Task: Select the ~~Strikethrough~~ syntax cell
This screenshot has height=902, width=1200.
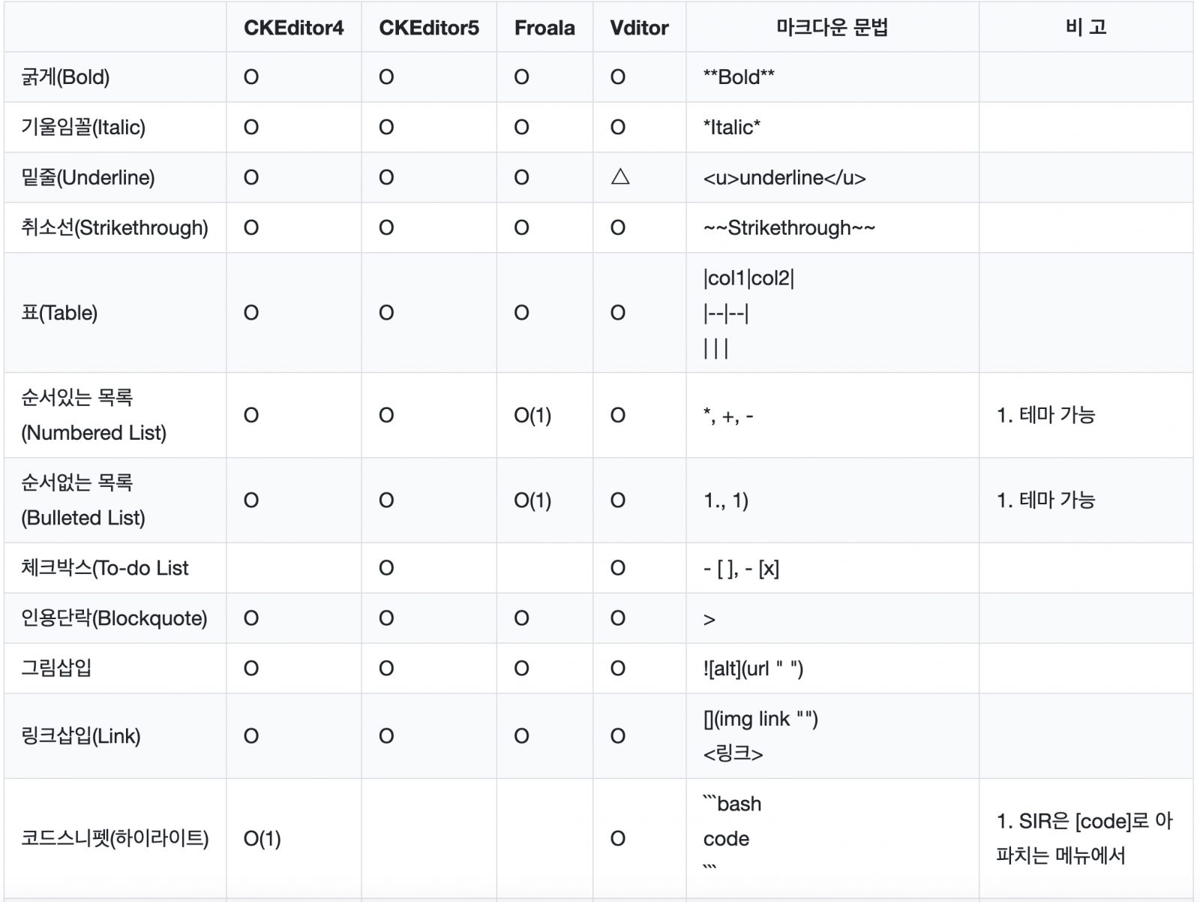Action: pos(789,228)
